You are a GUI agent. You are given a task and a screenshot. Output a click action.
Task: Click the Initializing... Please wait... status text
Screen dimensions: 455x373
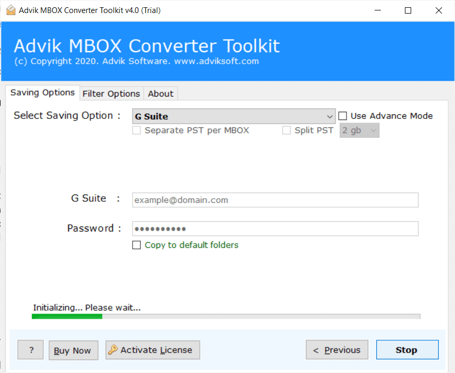87,307
